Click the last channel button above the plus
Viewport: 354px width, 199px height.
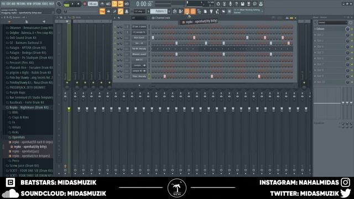pos(139,76)
